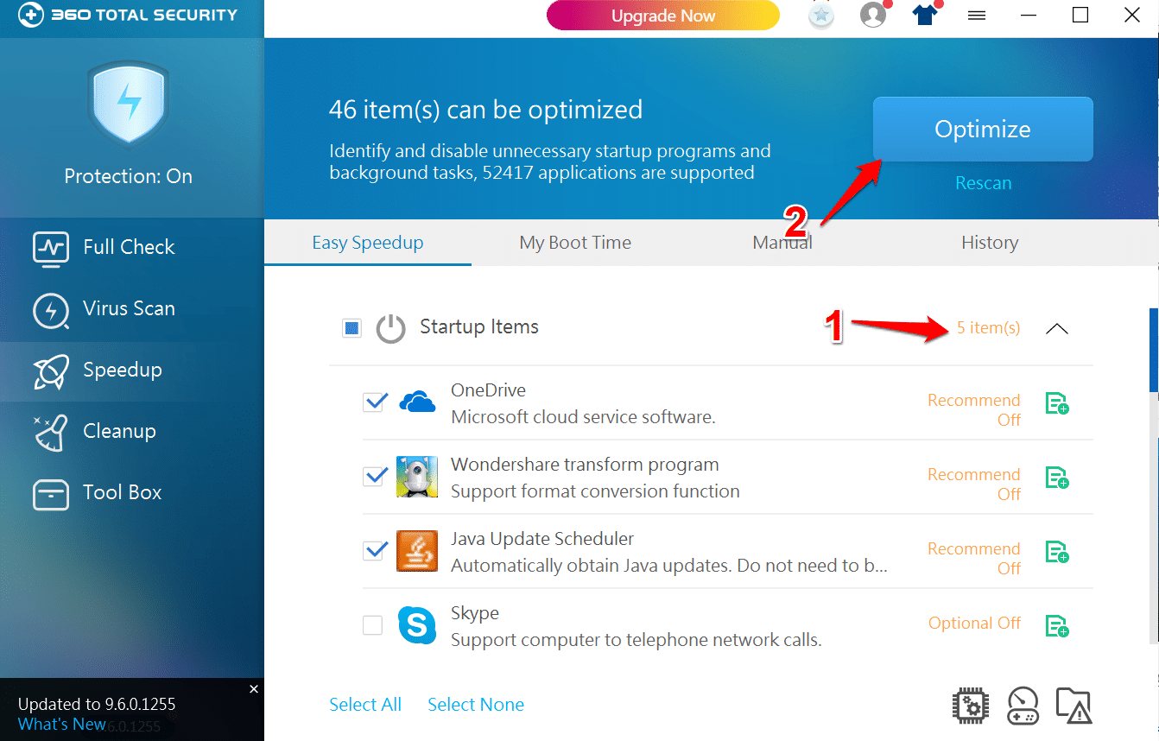This screenshot has height=741, width=1159.
Task: Uncheck the Java Update Scheduler checkbox
Action: pos(373,550)
